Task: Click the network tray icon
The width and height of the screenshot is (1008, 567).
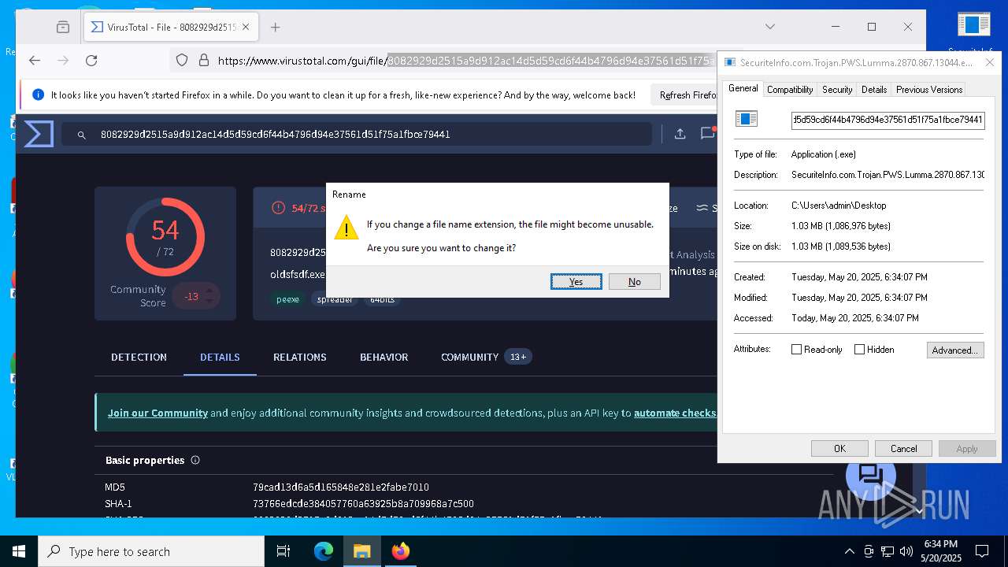Action: [x=888, y=551]
